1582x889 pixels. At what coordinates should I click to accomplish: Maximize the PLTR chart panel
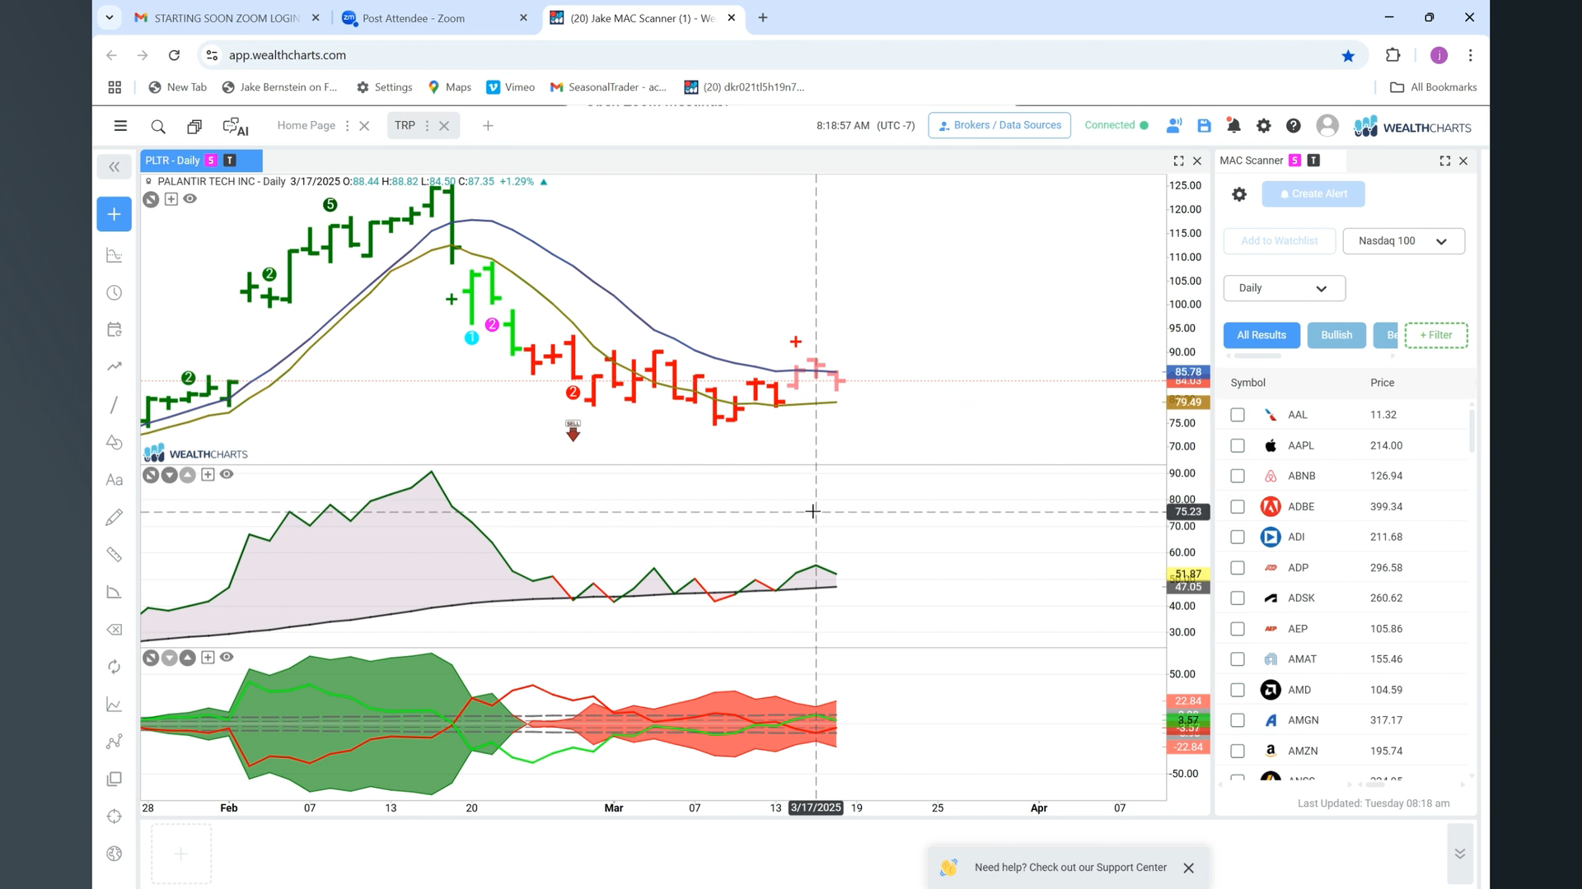tap(1178, 161)
